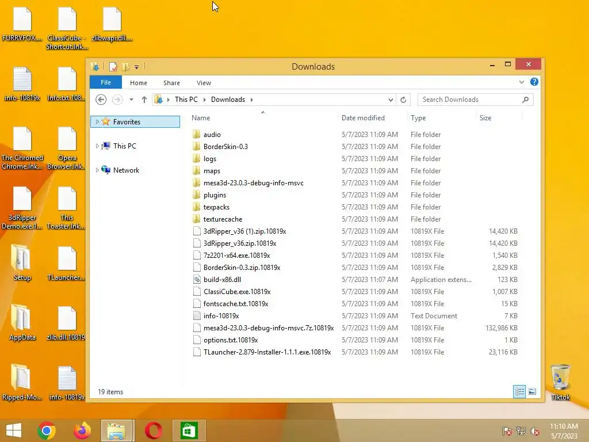The height and width of the screenshot is (442, 589).
Task: Open the File menu tab
Action: coord(106,82)
